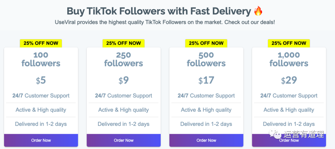The image size is (335, 149).
Task: Order the 100 followers package
Action: point(41,140)
